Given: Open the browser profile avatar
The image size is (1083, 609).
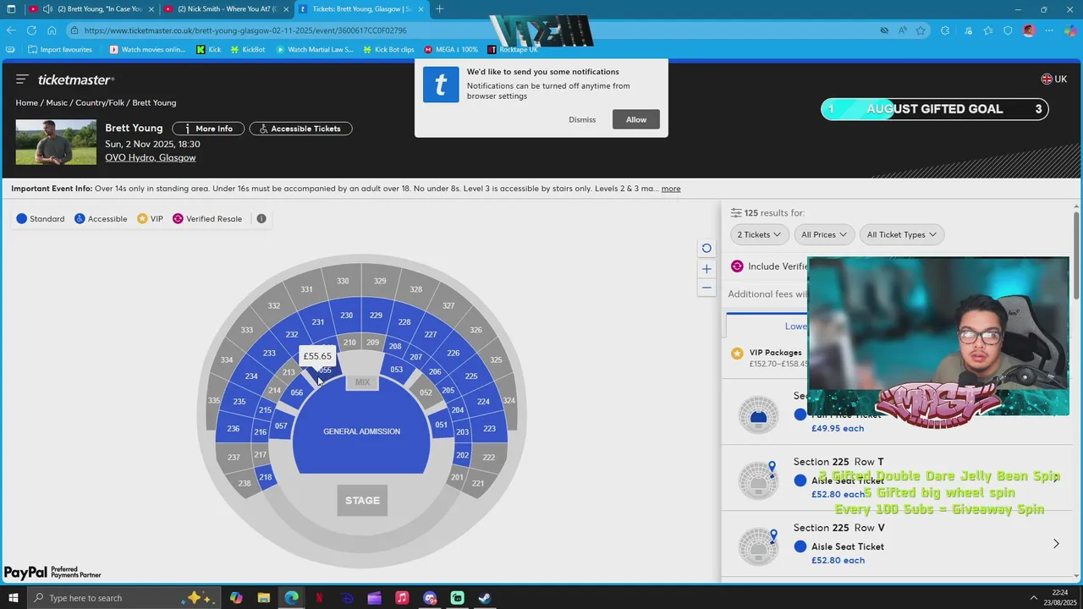Looking at the screenshot, I should tap(1029, 30).
